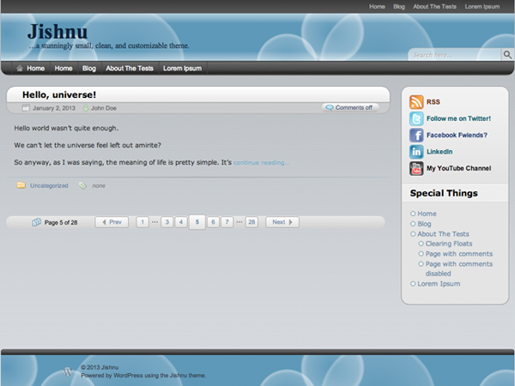
Task: Open About The Tests in Special Things list
Action: tap(444, 234)
